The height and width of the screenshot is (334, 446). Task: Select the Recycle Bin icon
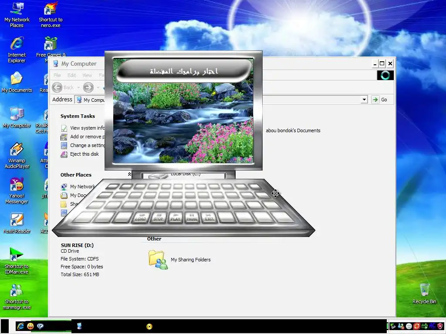tap(424, 294)
